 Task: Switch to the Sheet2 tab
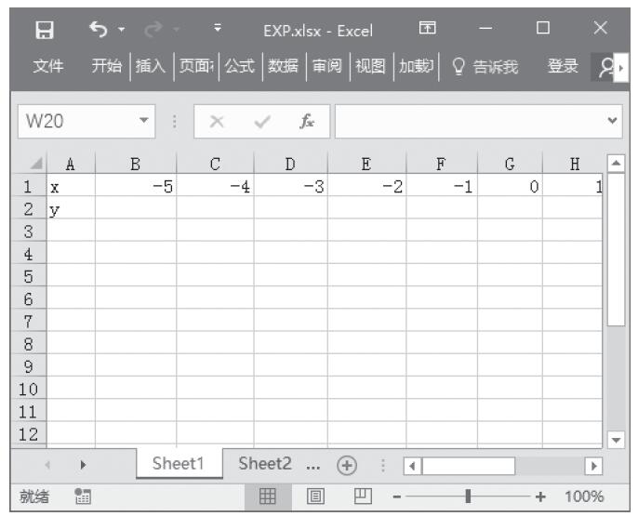(264, 463)
